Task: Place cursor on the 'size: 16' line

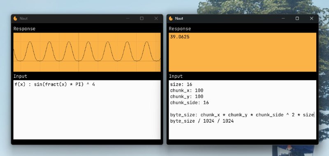Action: (x=181, y=84)
